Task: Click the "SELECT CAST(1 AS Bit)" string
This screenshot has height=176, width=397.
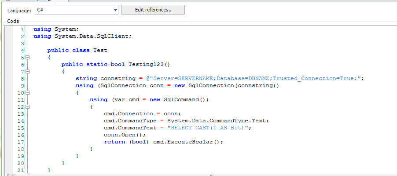Action: click(208, 128)
